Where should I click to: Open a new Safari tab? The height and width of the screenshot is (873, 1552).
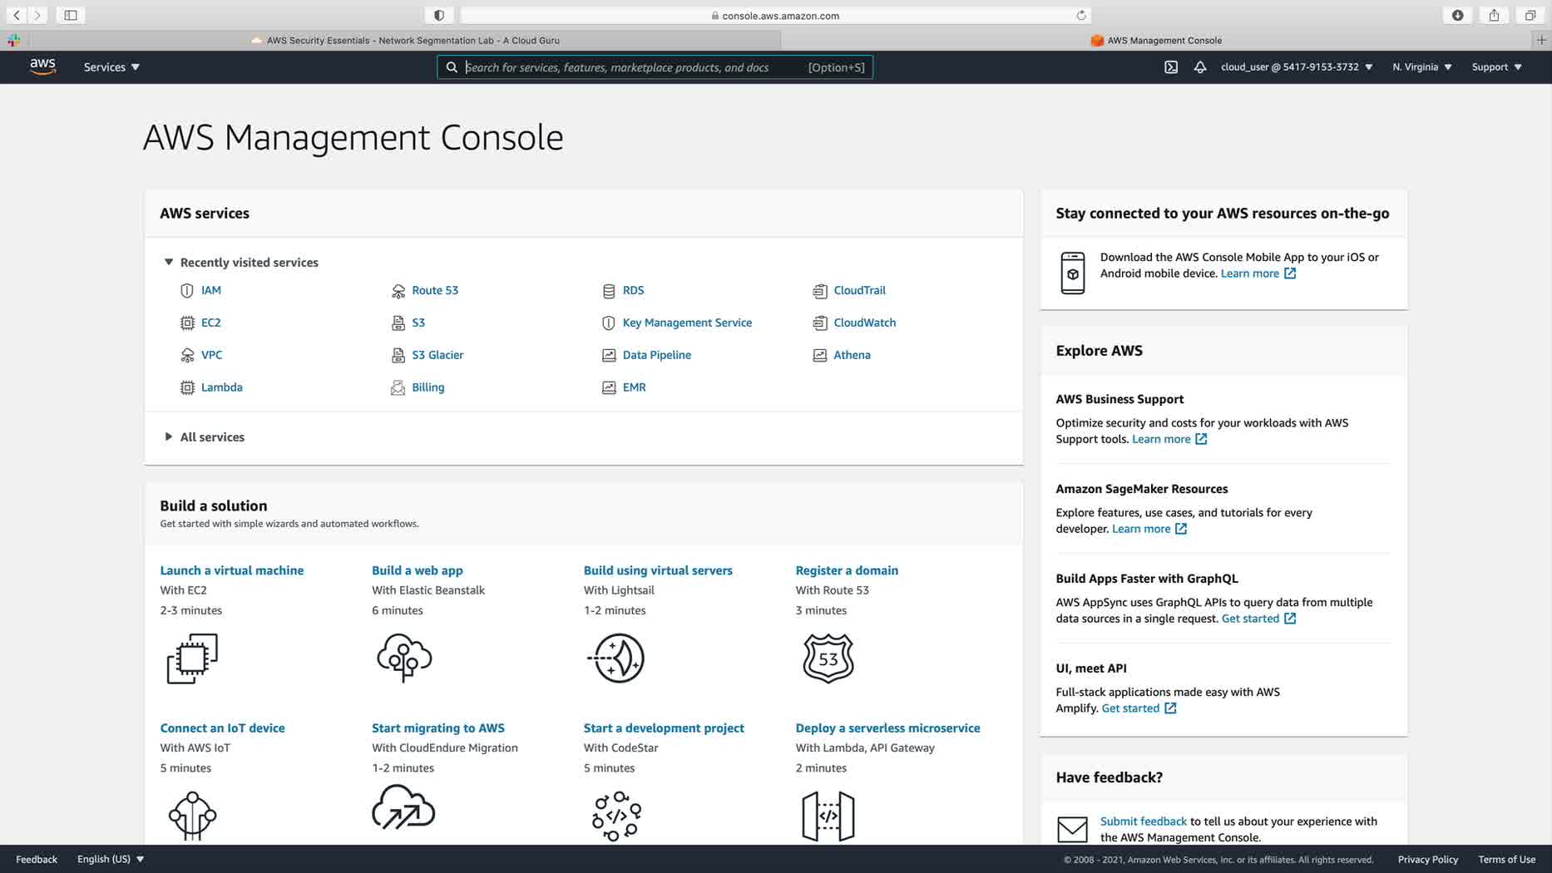point(1541,40)
